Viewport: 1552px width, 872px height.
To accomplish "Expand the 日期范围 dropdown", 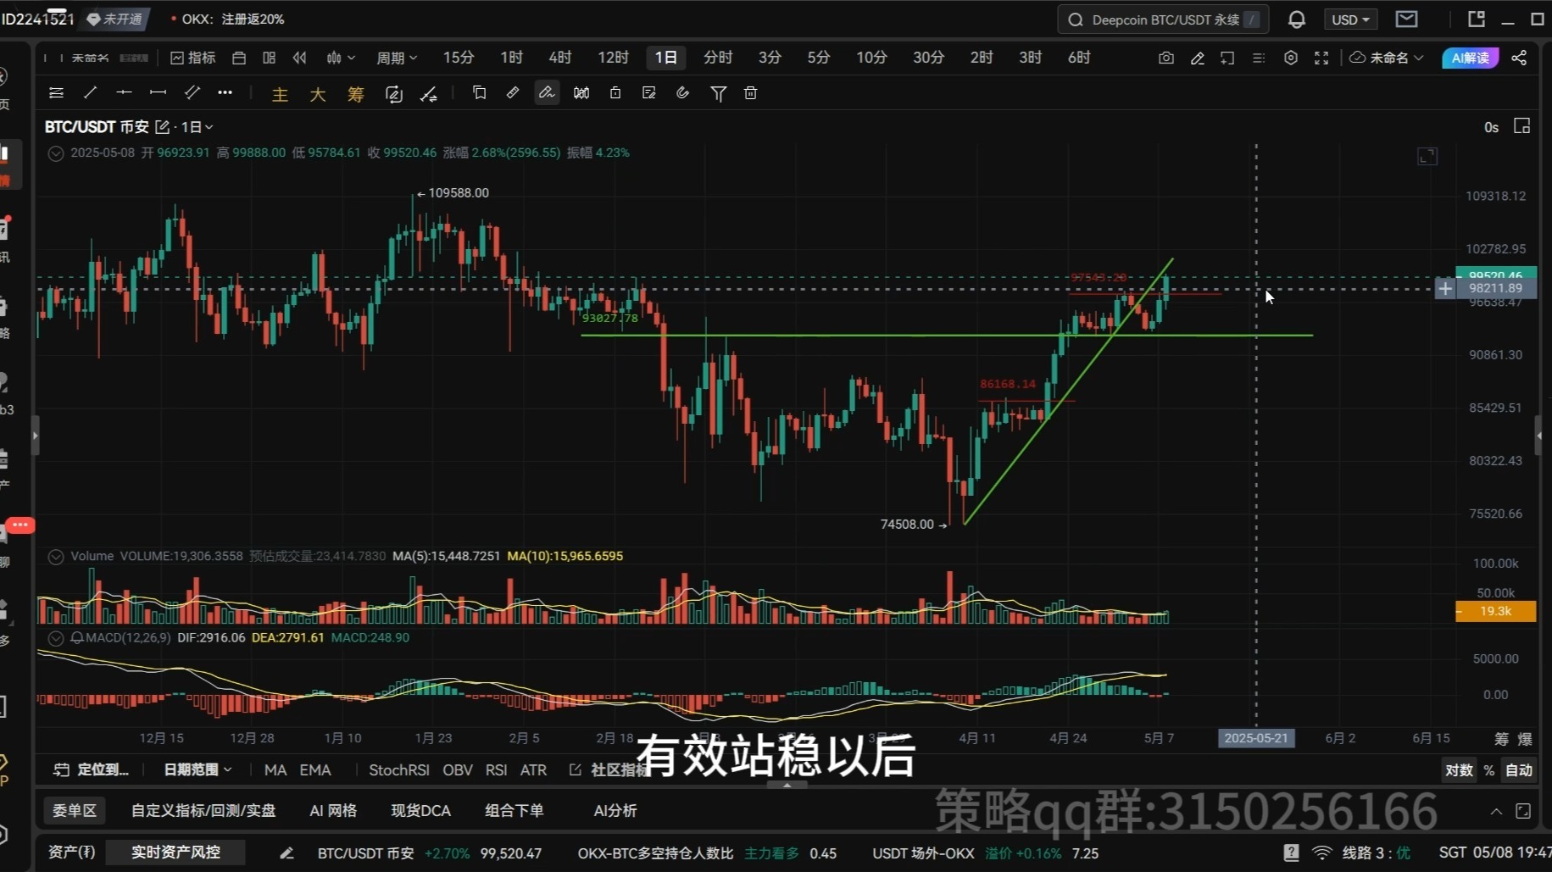I will coord(197,769).
